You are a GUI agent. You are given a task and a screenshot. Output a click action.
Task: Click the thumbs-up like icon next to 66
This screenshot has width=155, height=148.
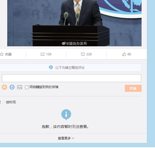pos(124,54)
